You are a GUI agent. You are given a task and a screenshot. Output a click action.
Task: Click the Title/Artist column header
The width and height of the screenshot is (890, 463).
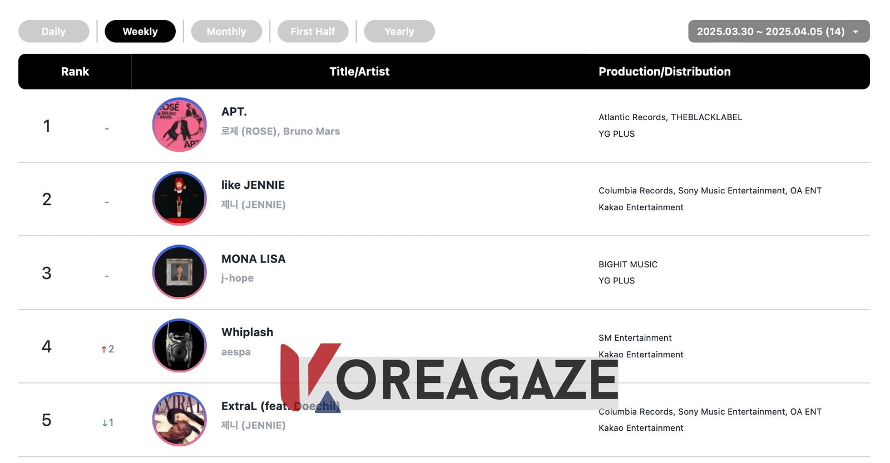[359, 72]
